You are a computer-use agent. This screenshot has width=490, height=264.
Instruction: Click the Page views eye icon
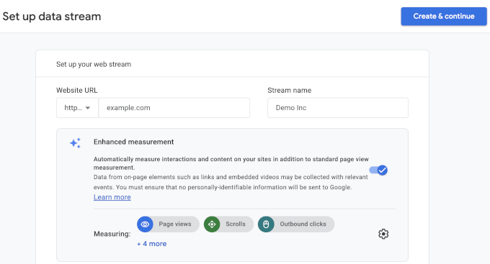pyautogui.click(x=145, y=224)
